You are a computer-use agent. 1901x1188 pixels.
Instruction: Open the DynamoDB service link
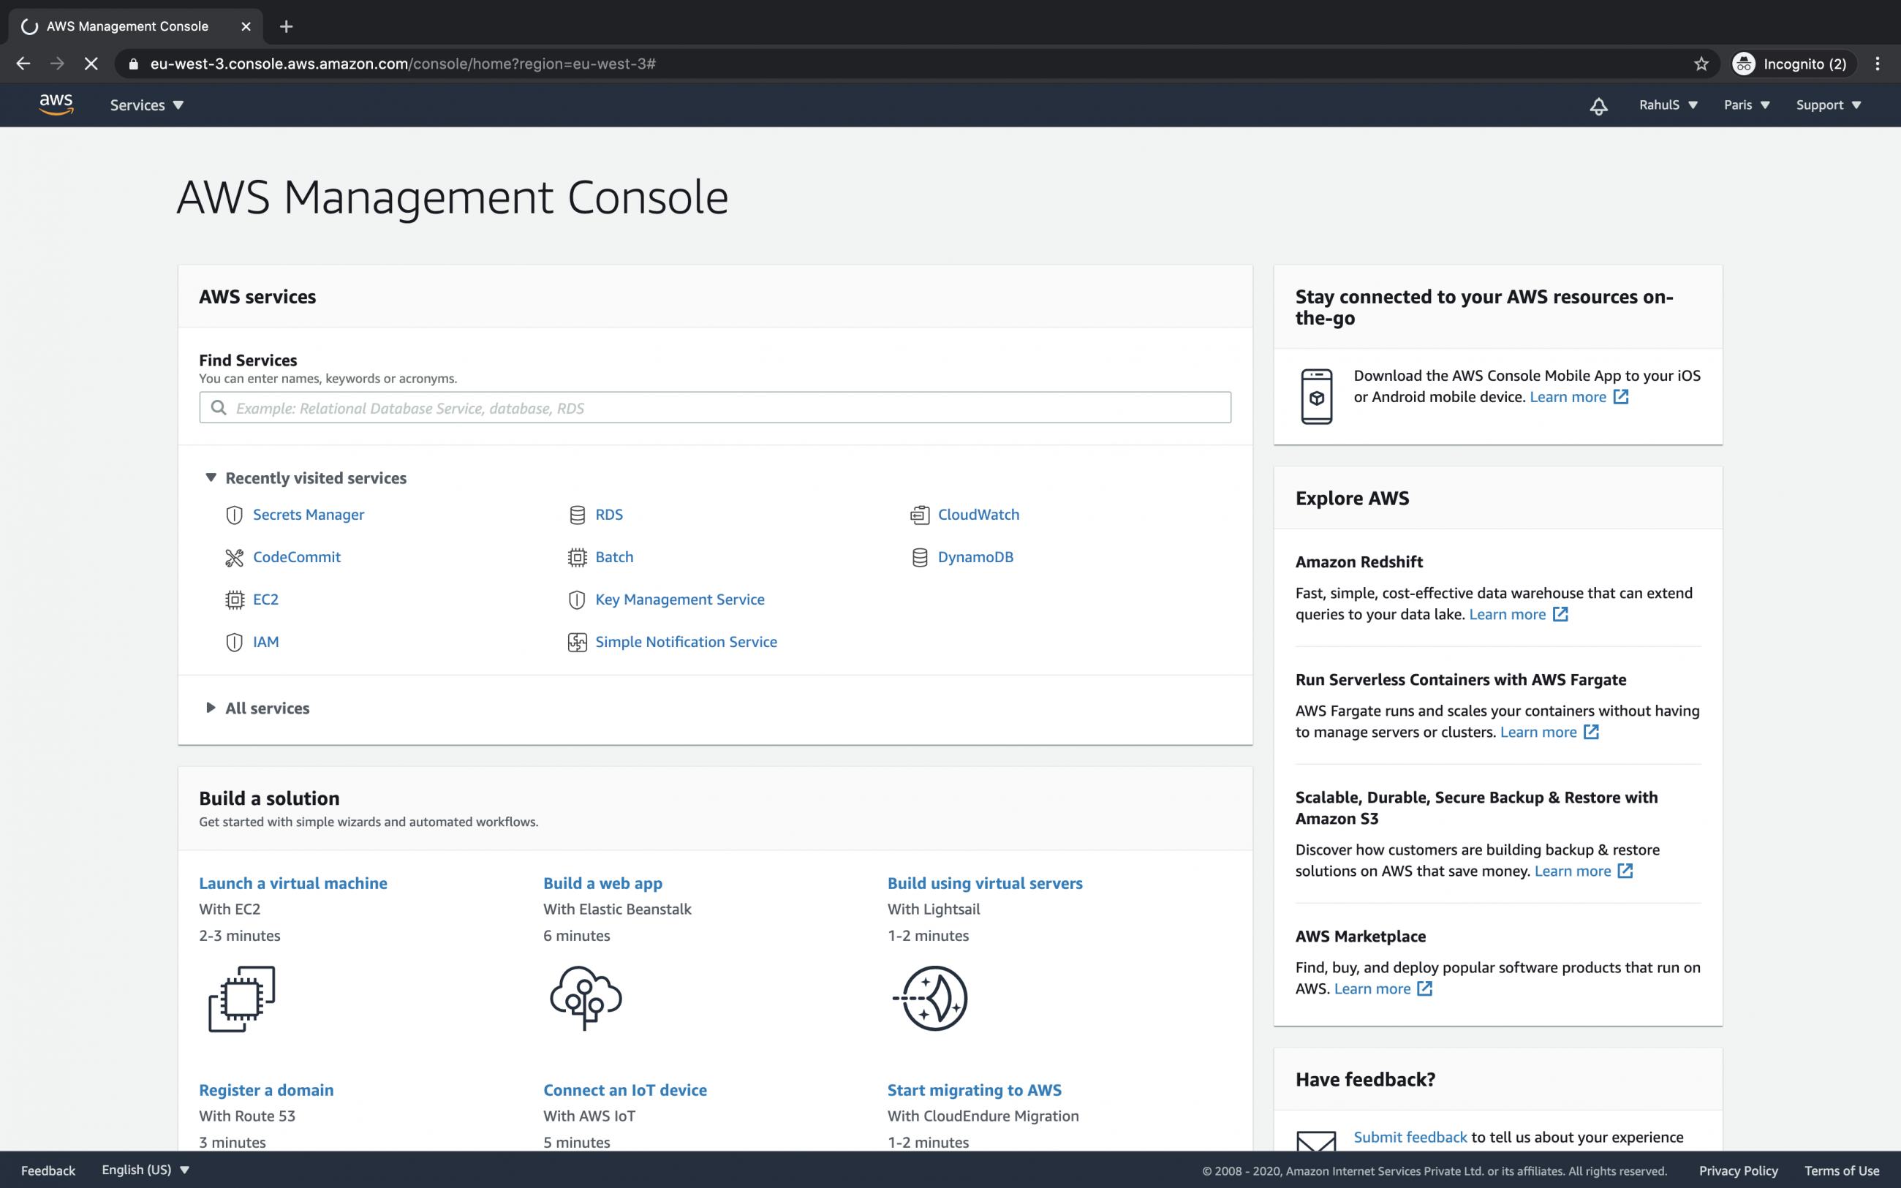975,557
